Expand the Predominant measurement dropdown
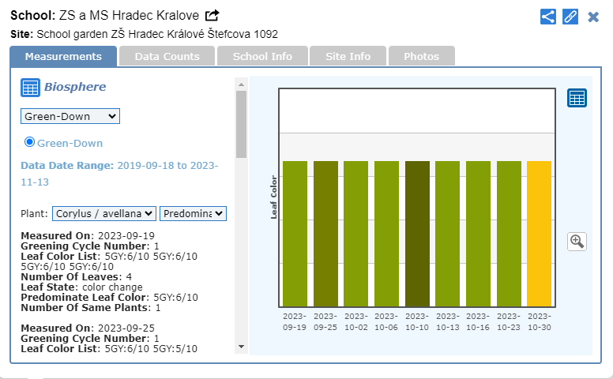This screenshot has height=379, width=613. [193, 213]
